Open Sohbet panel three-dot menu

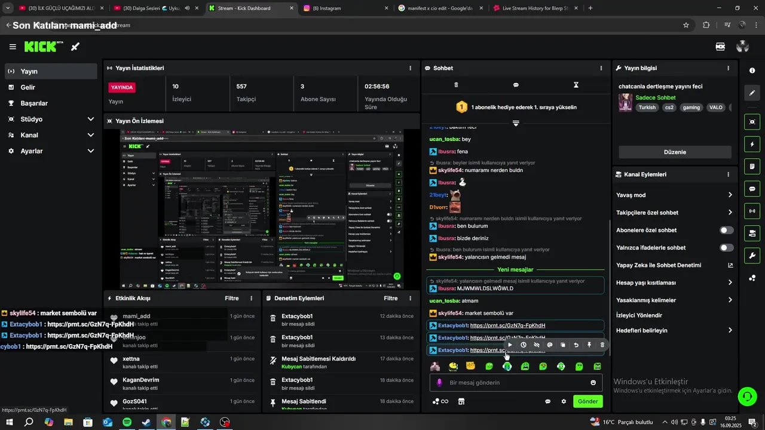click(601, 68)
